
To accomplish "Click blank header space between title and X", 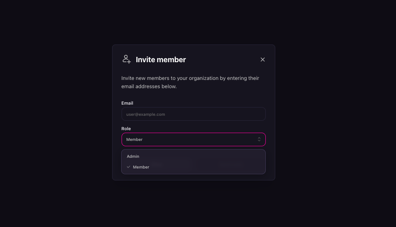I will (223, 60).
